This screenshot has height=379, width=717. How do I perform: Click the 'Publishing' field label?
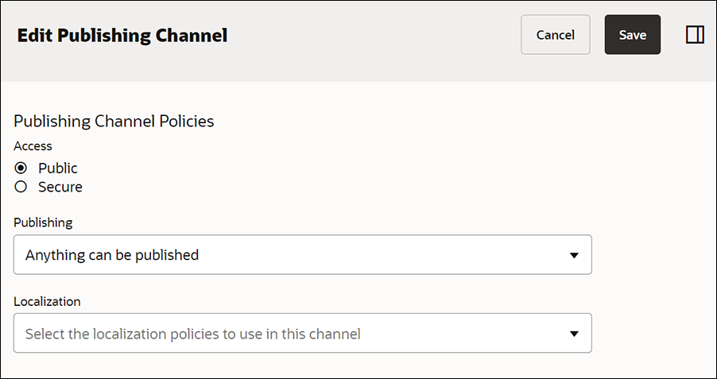click(x=43, y=222)
